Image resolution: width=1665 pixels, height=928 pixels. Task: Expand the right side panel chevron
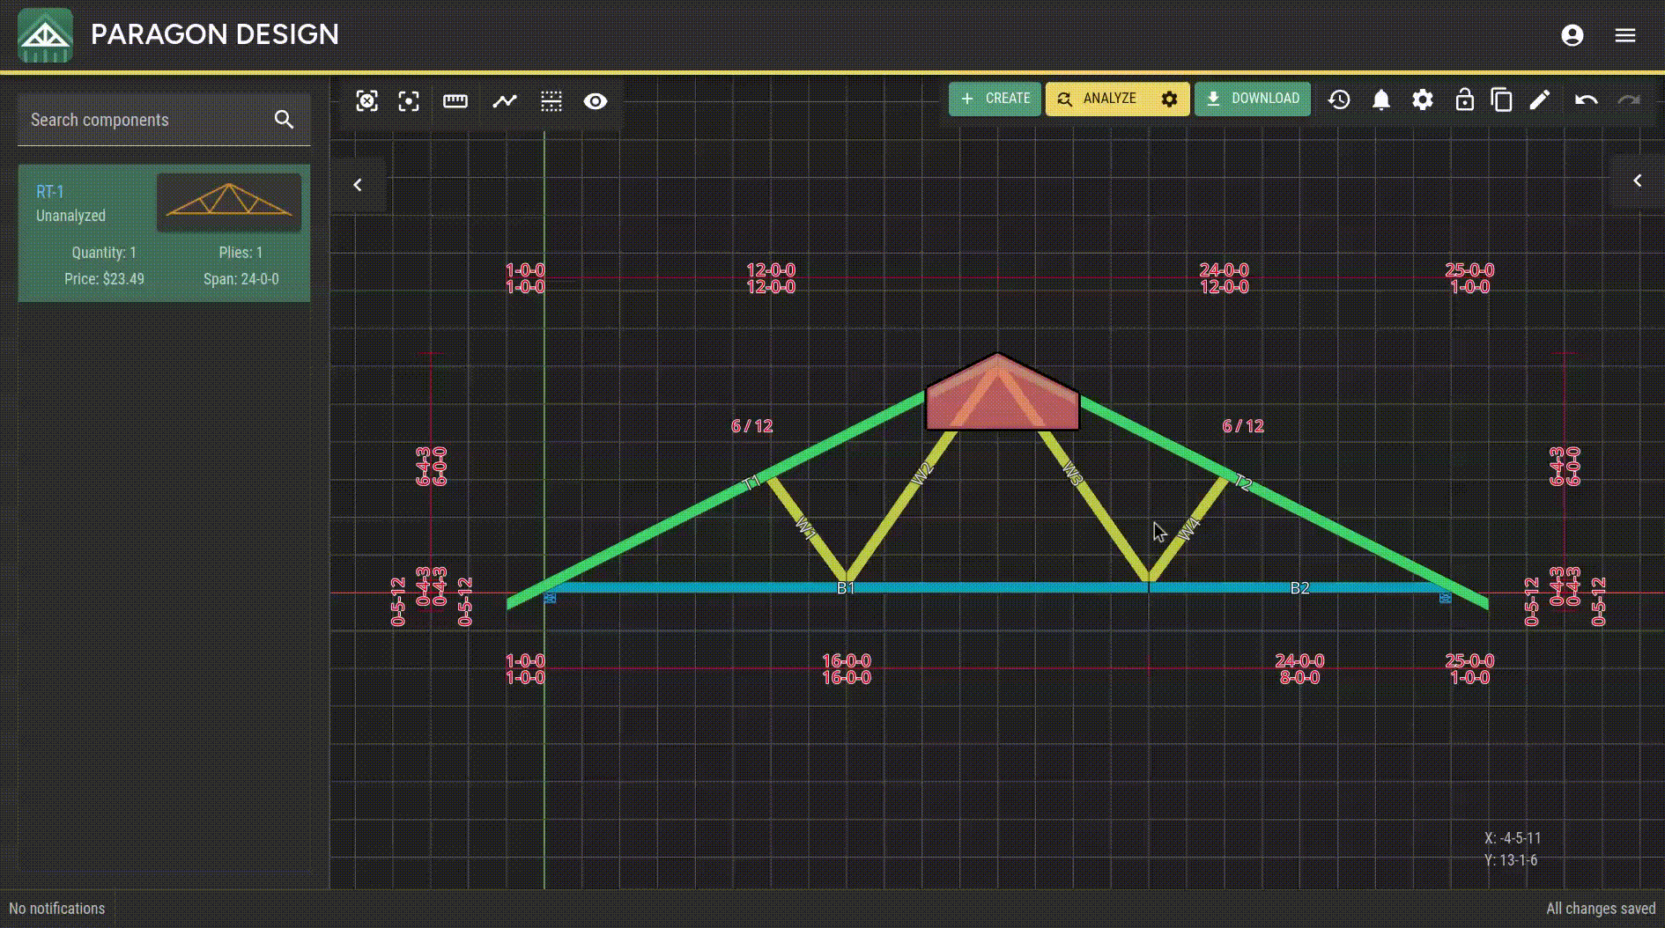[1638, 180]
